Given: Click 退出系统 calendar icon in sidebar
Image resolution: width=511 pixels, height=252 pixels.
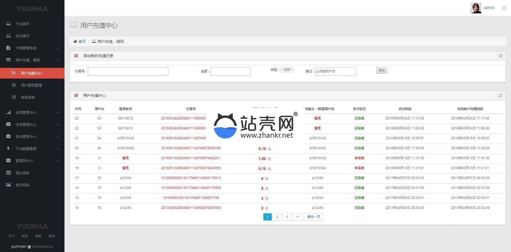Looking at the screenshot, I should [x=9, y=173].
